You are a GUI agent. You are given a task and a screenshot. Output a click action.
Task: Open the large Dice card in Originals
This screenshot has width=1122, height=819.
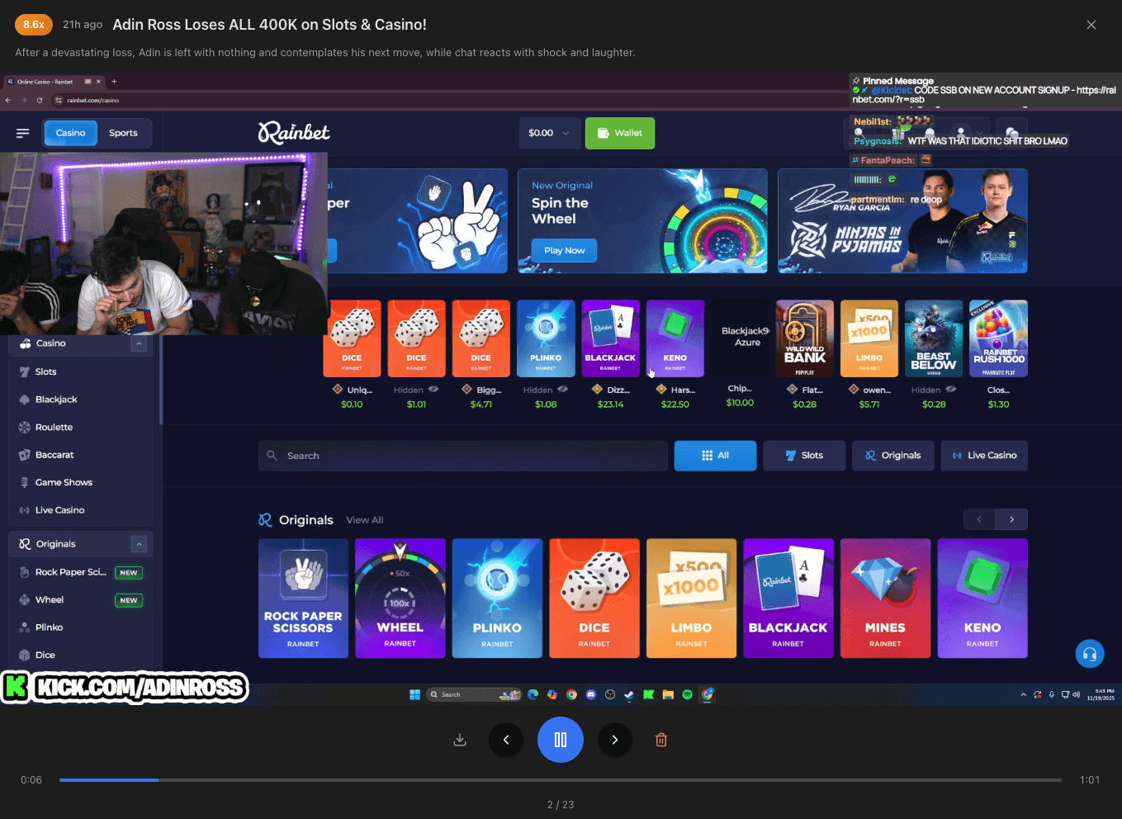(594, 599)
